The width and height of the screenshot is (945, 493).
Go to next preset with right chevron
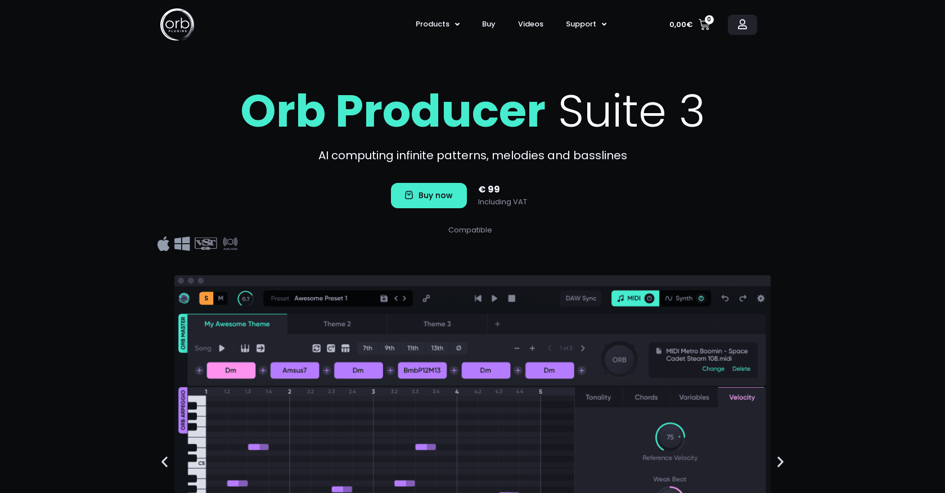[x=404, y=298]
